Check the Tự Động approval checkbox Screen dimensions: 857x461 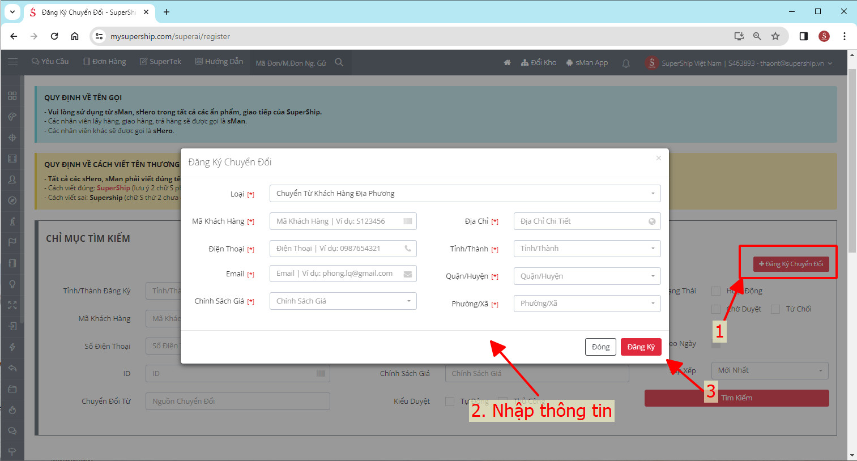tap(450, 402)
